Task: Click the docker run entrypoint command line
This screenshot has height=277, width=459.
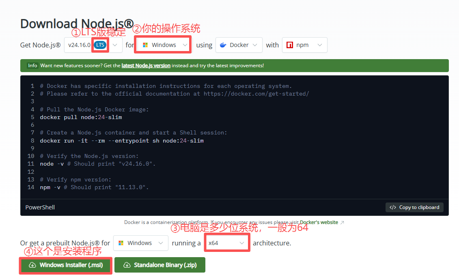Action: (x=122, y=141)
